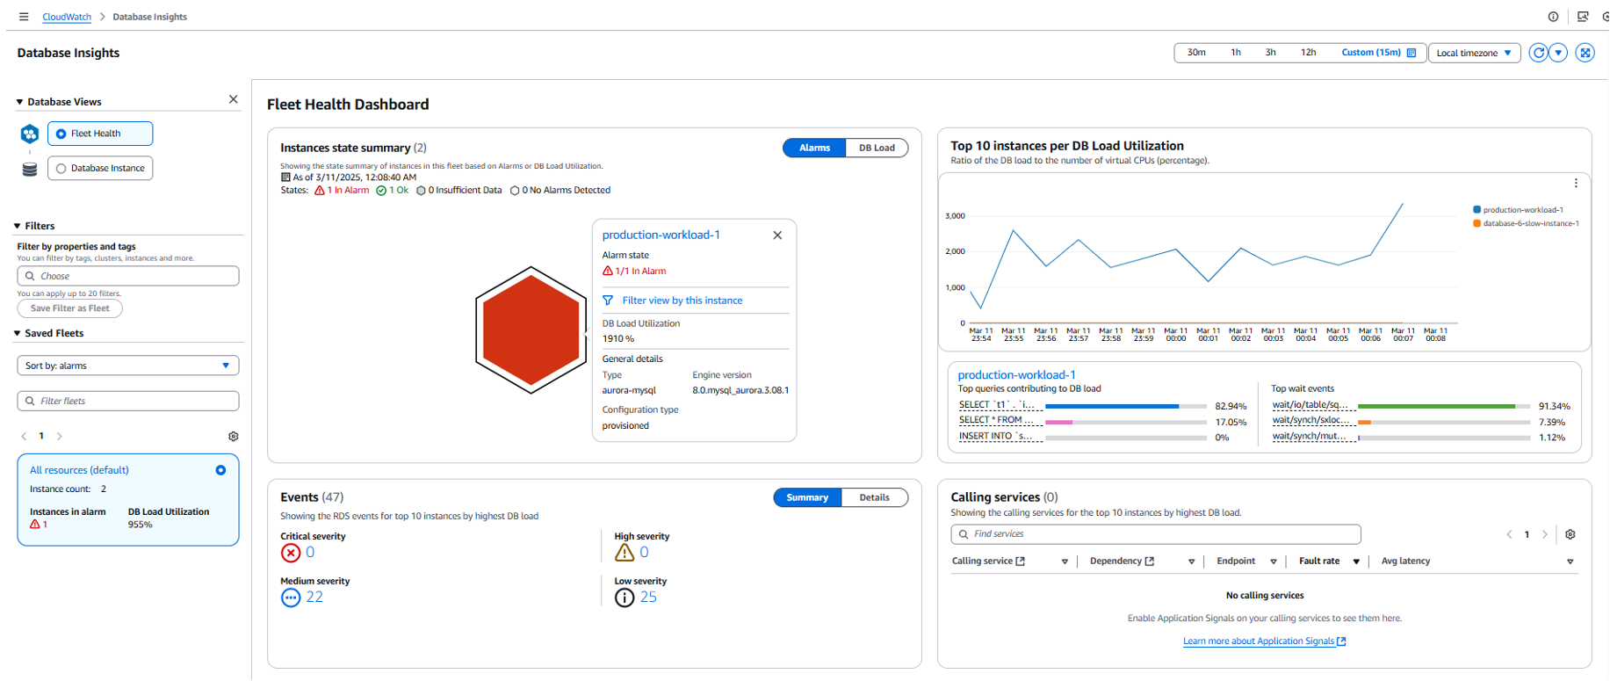
Task: Open Calling services preferences gear
Action: click(x=1570, y=534)
